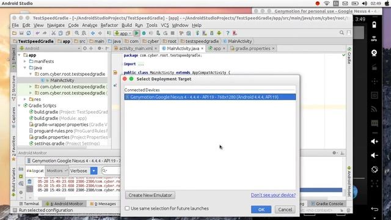
Task: Click Genymotion volume down icon
Action: click(375, 155)
